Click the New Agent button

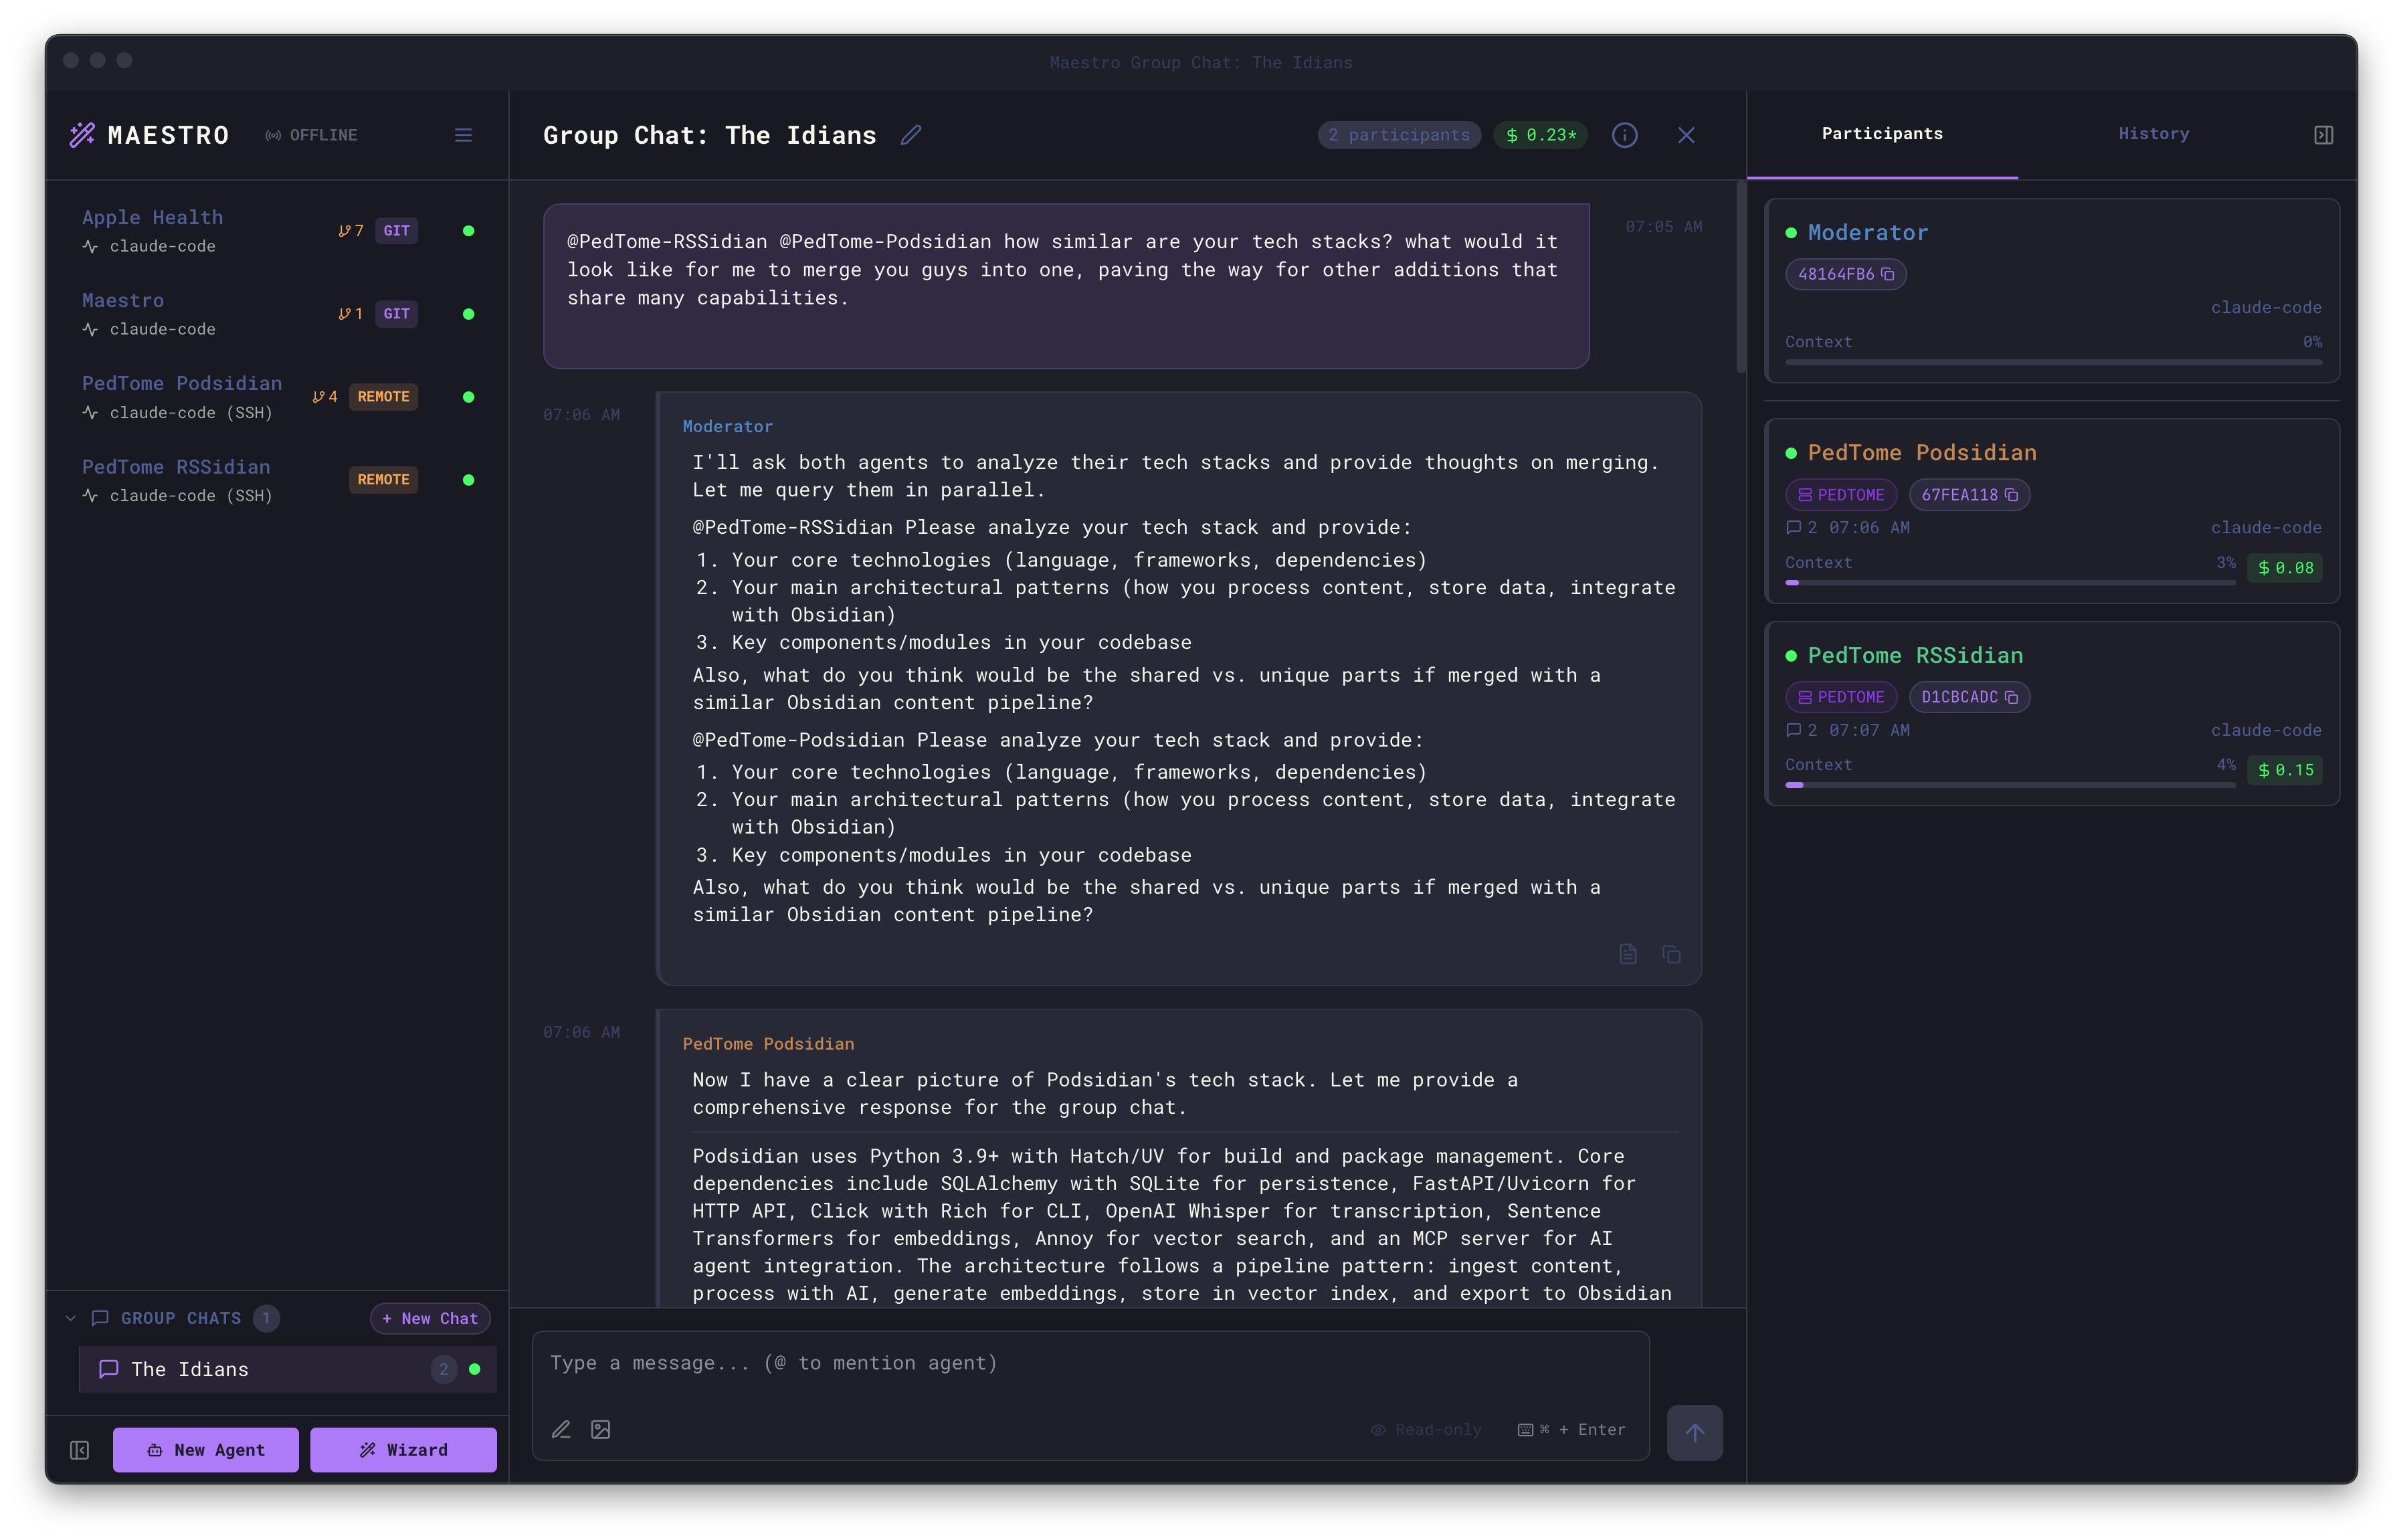pos(206,1449)
